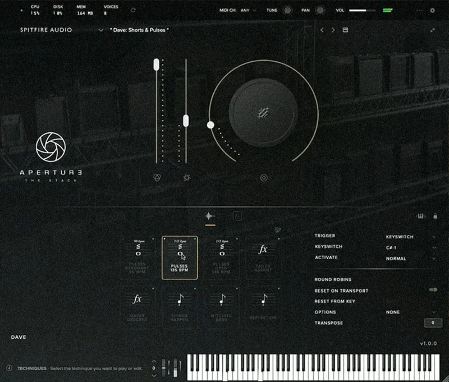Click the dynamics swirl icon below second slider

click(x=187, y=178)
